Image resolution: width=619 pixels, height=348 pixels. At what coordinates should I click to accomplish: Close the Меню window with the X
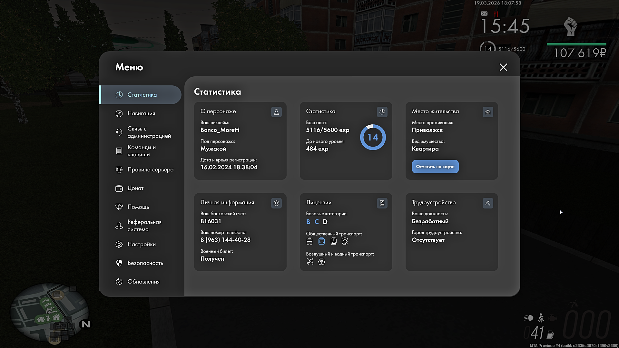tap(503, 67)
